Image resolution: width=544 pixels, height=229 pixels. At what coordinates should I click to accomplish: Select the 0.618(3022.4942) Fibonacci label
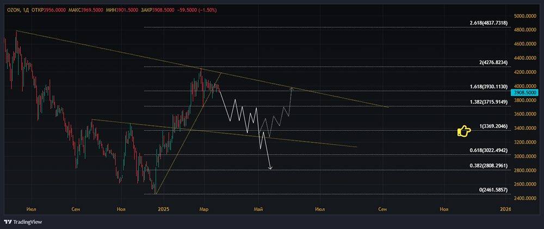point(489,150)
